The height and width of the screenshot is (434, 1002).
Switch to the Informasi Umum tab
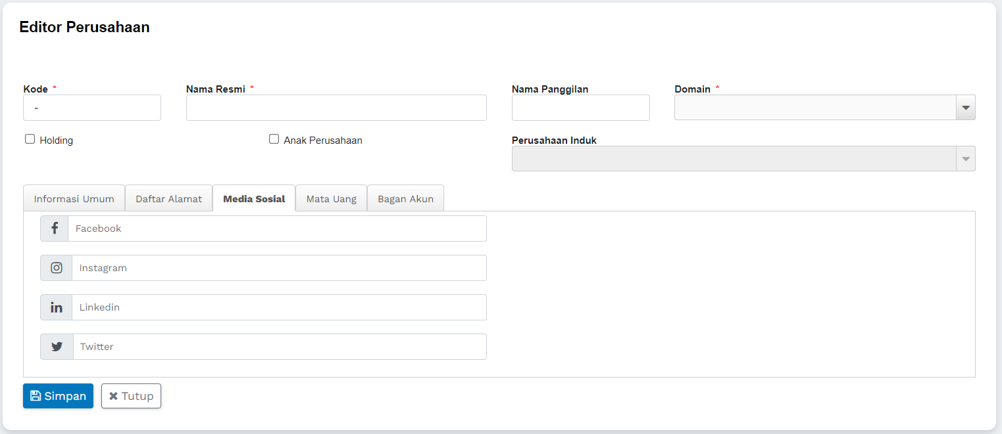pos(74,198)
